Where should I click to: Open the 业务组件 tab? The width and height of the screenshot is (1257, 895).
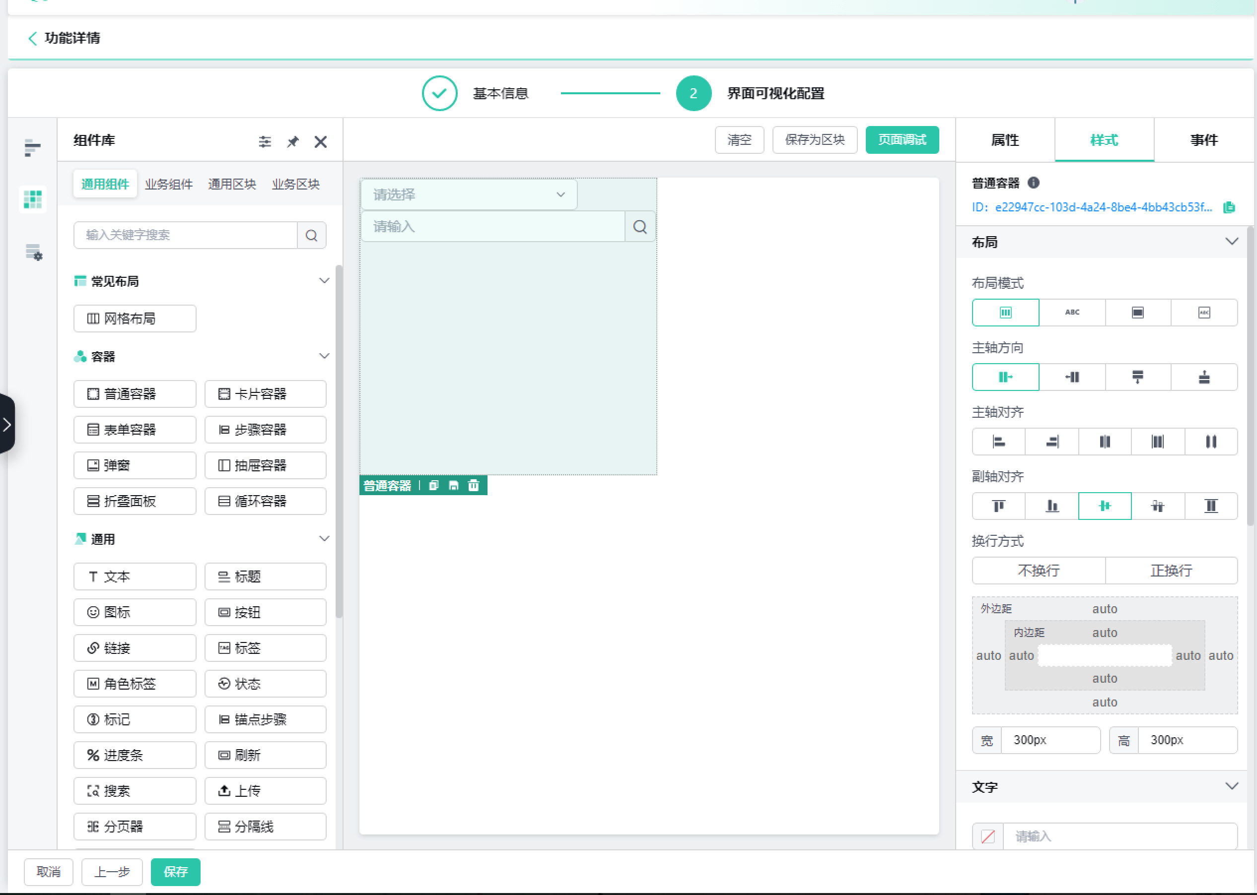pos(169,184)
